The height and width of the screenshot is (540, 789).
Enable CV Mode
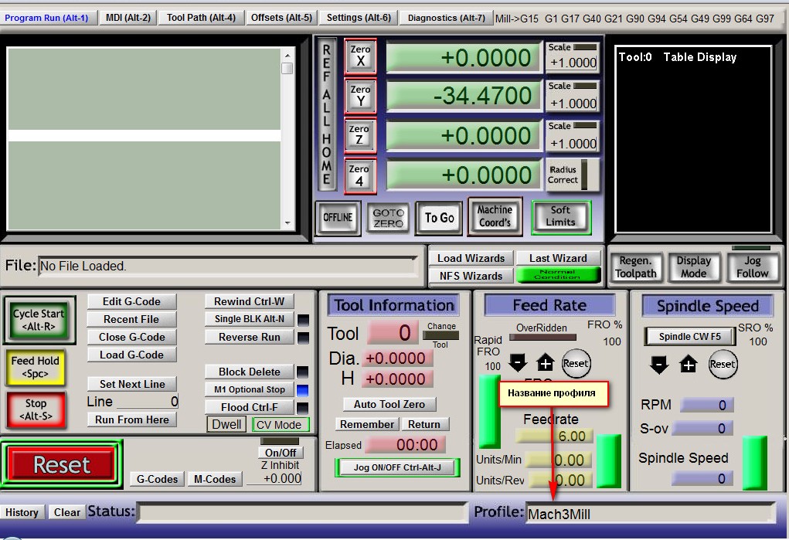coord(281,425)
